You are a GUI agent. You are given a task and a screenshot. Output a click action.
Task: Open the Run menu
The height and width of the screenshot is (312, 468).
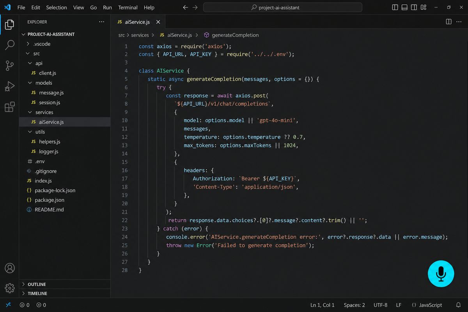[x=107, y=7]
